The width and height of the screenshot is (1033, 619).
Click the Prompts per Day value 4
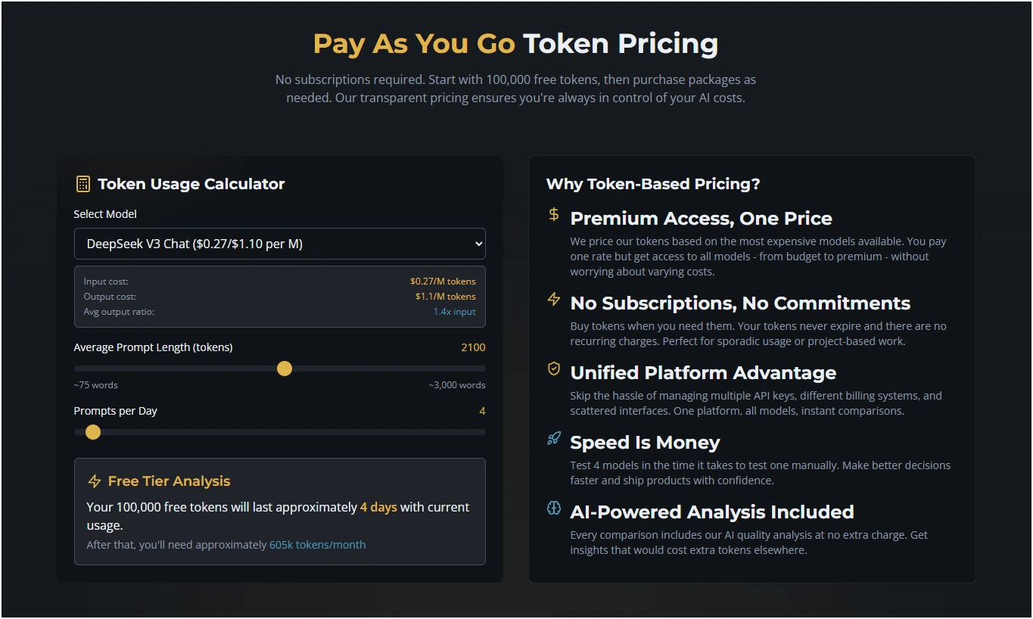coord(482,411)
